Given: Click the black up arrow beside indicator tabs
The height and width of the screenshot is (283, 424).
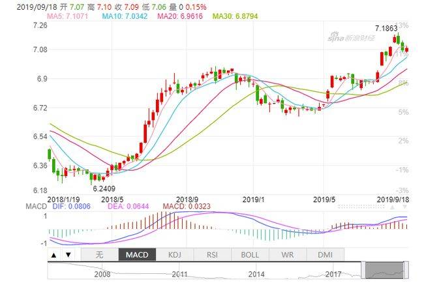Looking at the screenshot, I should [53, 254].
